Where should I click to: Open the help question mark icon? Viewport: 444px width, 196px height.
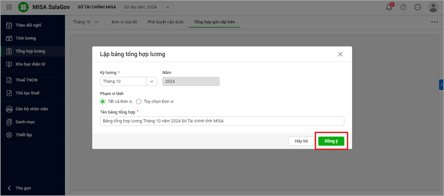click(x=403, y=7)
